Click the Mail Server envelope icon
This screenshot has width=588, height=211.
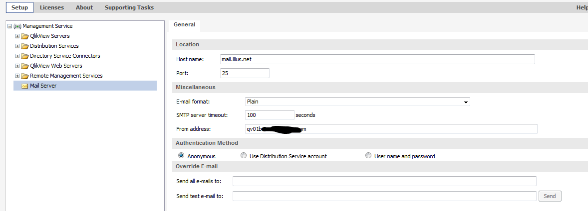pyautogui.click(x=24, y=86)
